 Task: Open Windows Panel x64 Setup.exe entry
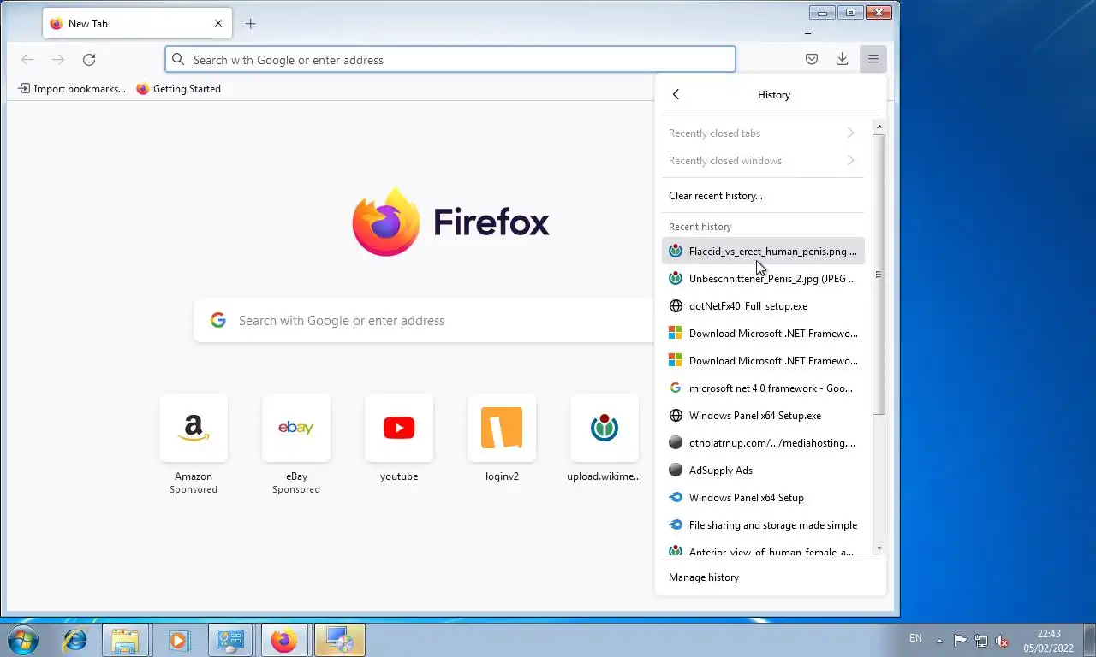763,416
